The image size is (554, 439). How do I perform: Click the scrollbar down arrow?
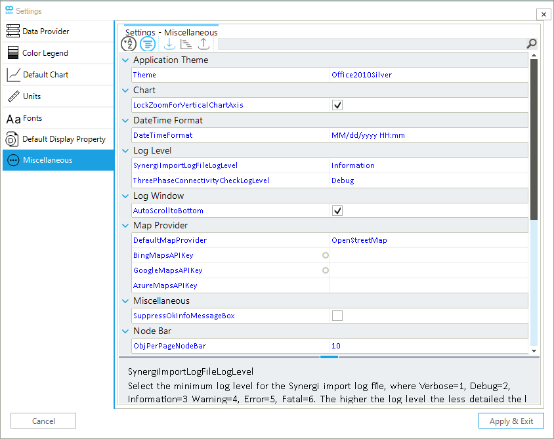(534, 350)
